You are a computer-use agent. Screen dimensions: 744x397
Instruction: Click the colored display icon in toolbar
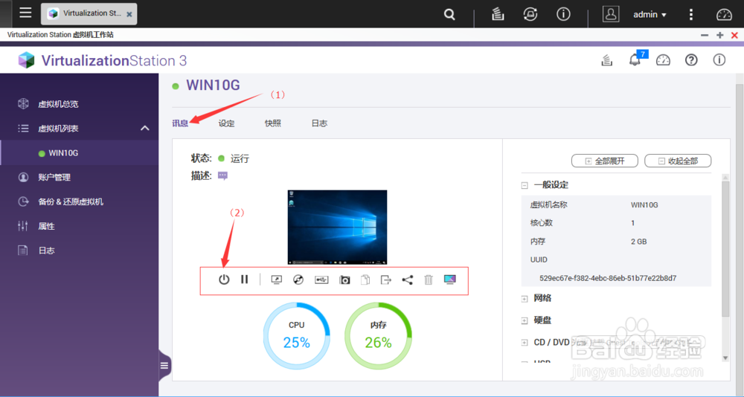tap(450, 280)
